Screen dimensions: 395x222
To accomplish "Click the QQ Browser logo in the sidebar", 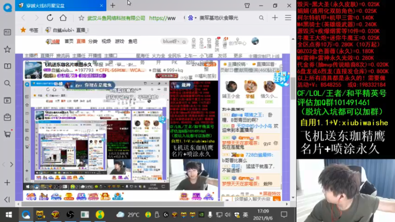I will (x=7, y=7).
